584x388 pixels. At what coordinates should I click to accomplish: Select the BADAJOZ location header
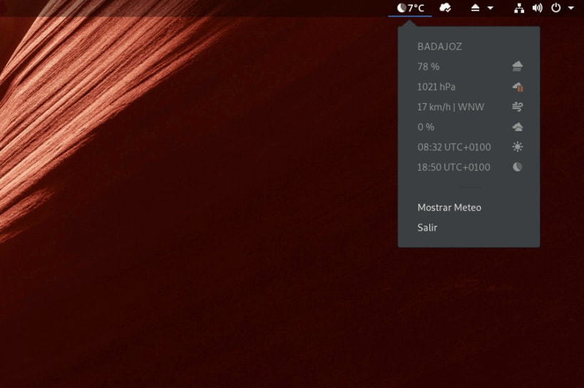pyautogui.click(x=439, y=46)
